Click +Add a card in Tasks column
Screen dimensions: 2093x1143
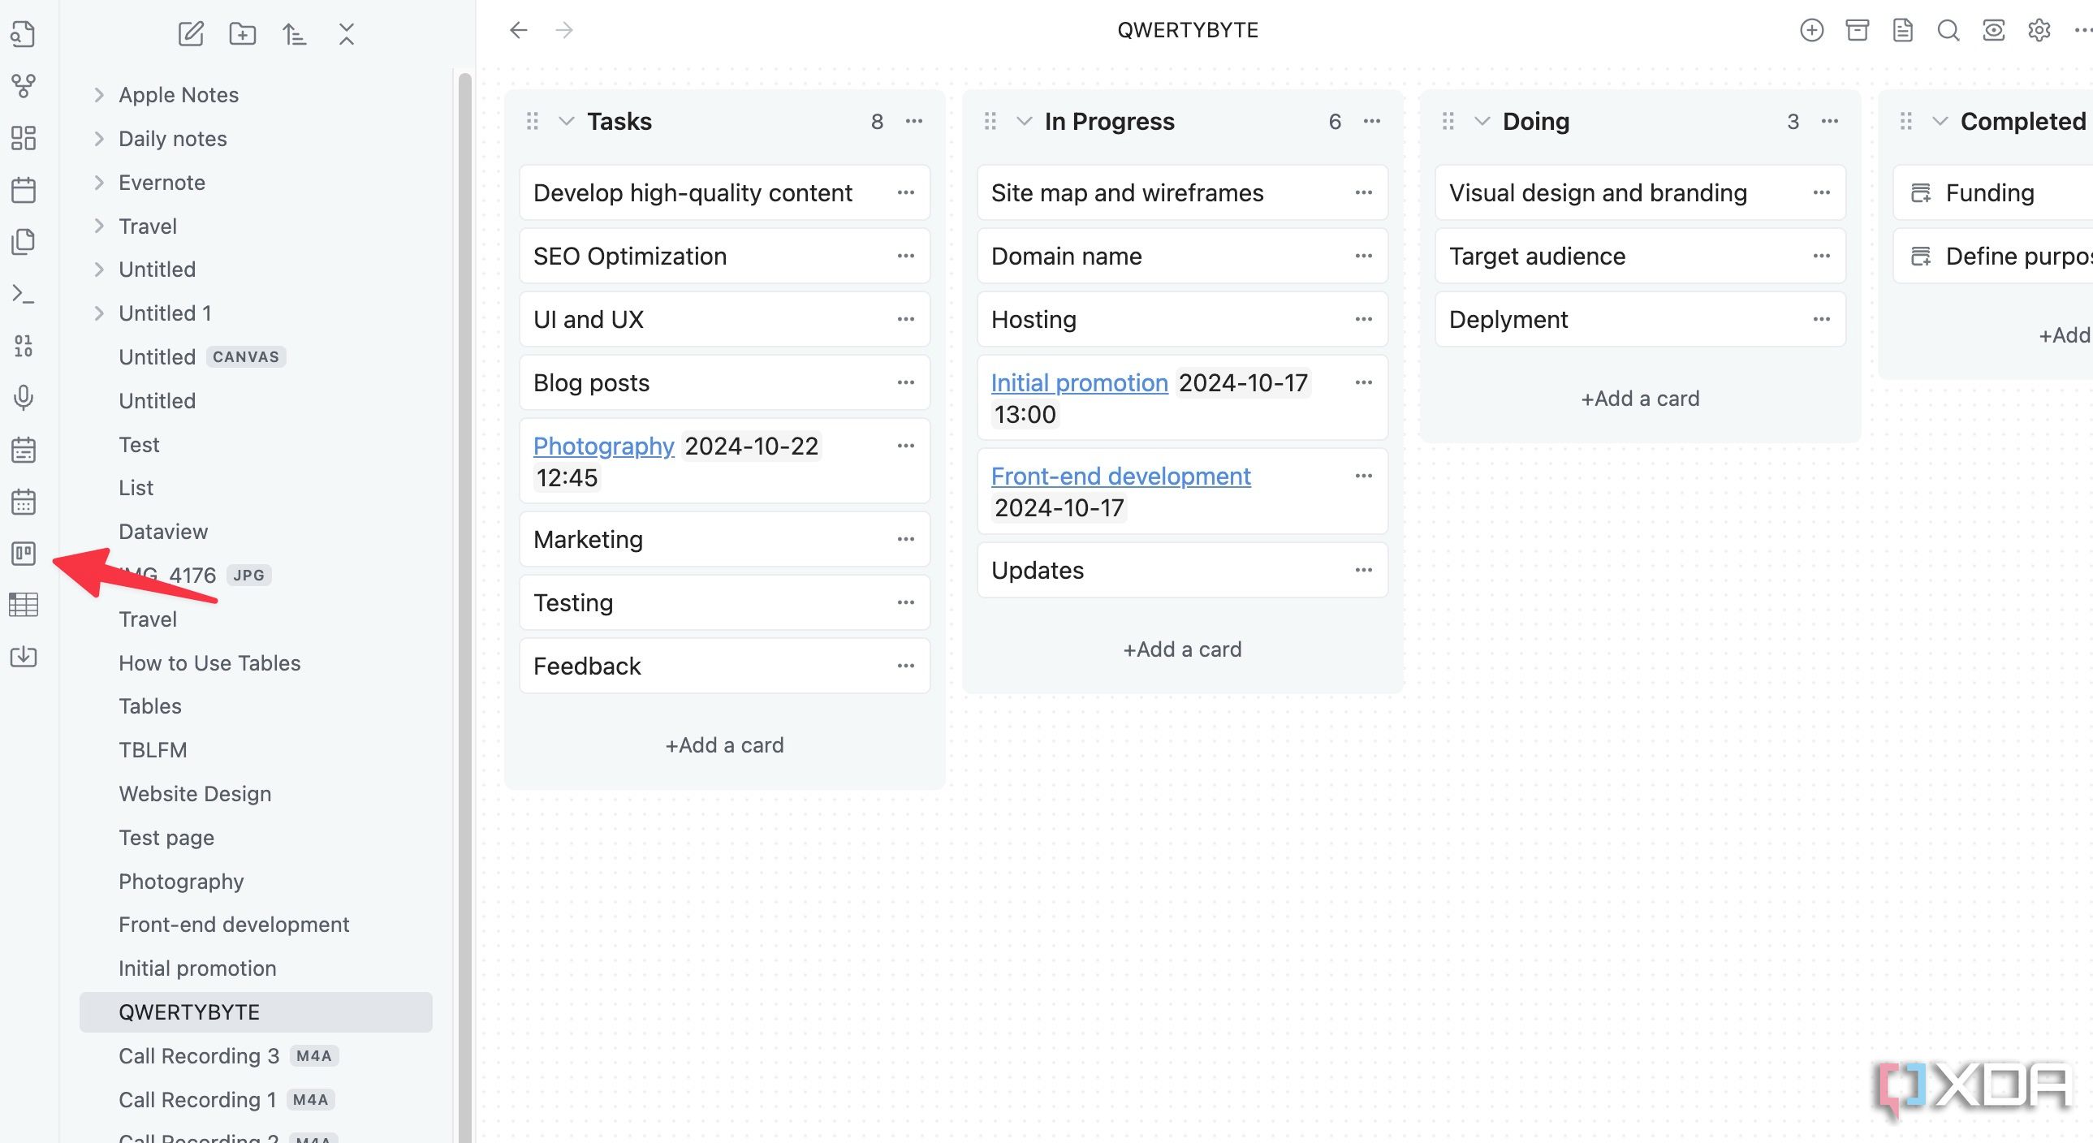[x=723, y=744]
